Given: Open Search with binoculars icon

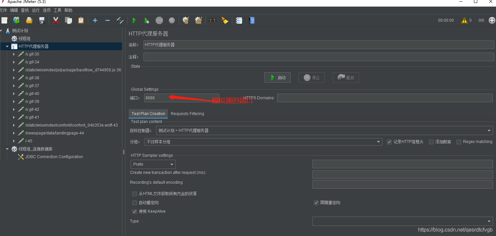Looking at the screenshot, I should [213, 20].
